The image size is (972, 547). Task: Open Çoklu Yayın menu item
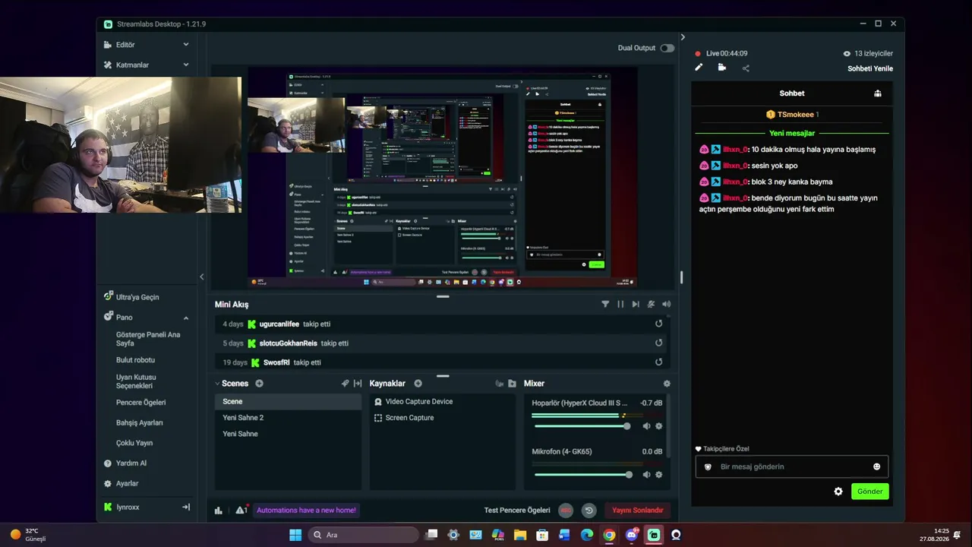134,443
